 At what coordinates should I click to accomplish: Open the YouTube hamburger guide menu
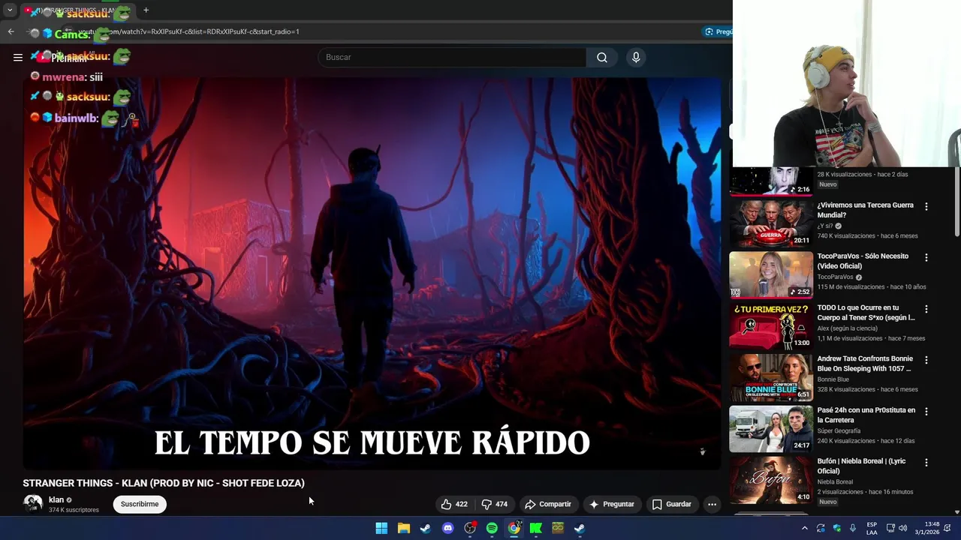pos(18,57)
